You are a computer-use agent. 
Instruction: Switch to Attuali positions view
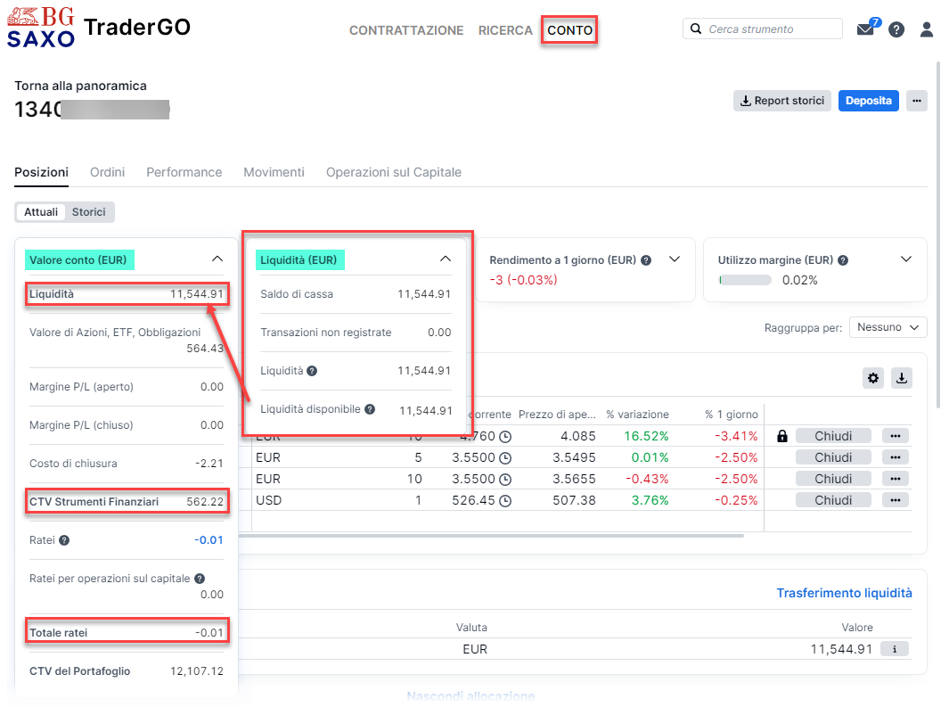41,212
